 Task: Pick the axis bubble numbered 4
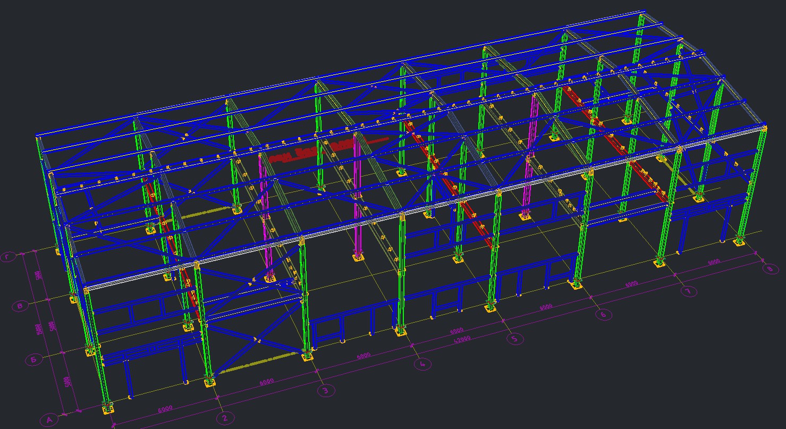(x=422, y=364)
